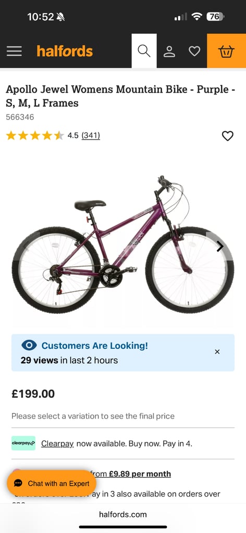The height and width of the screenshot is (533, 246).
Task: Click the eye icon in views banner
Action: coord(29,346)
